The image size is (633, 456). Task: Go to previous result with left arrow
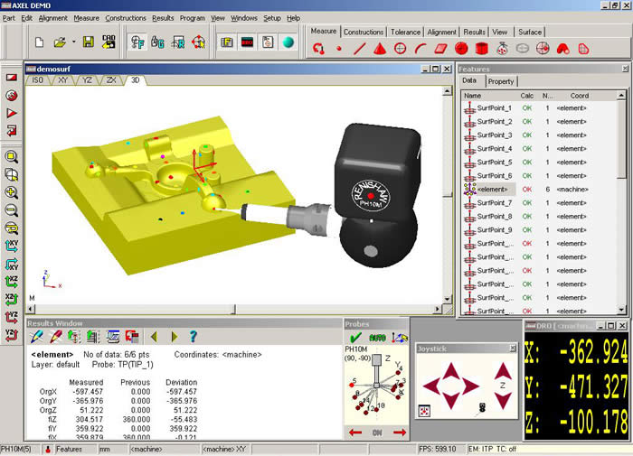coord(154,336)
